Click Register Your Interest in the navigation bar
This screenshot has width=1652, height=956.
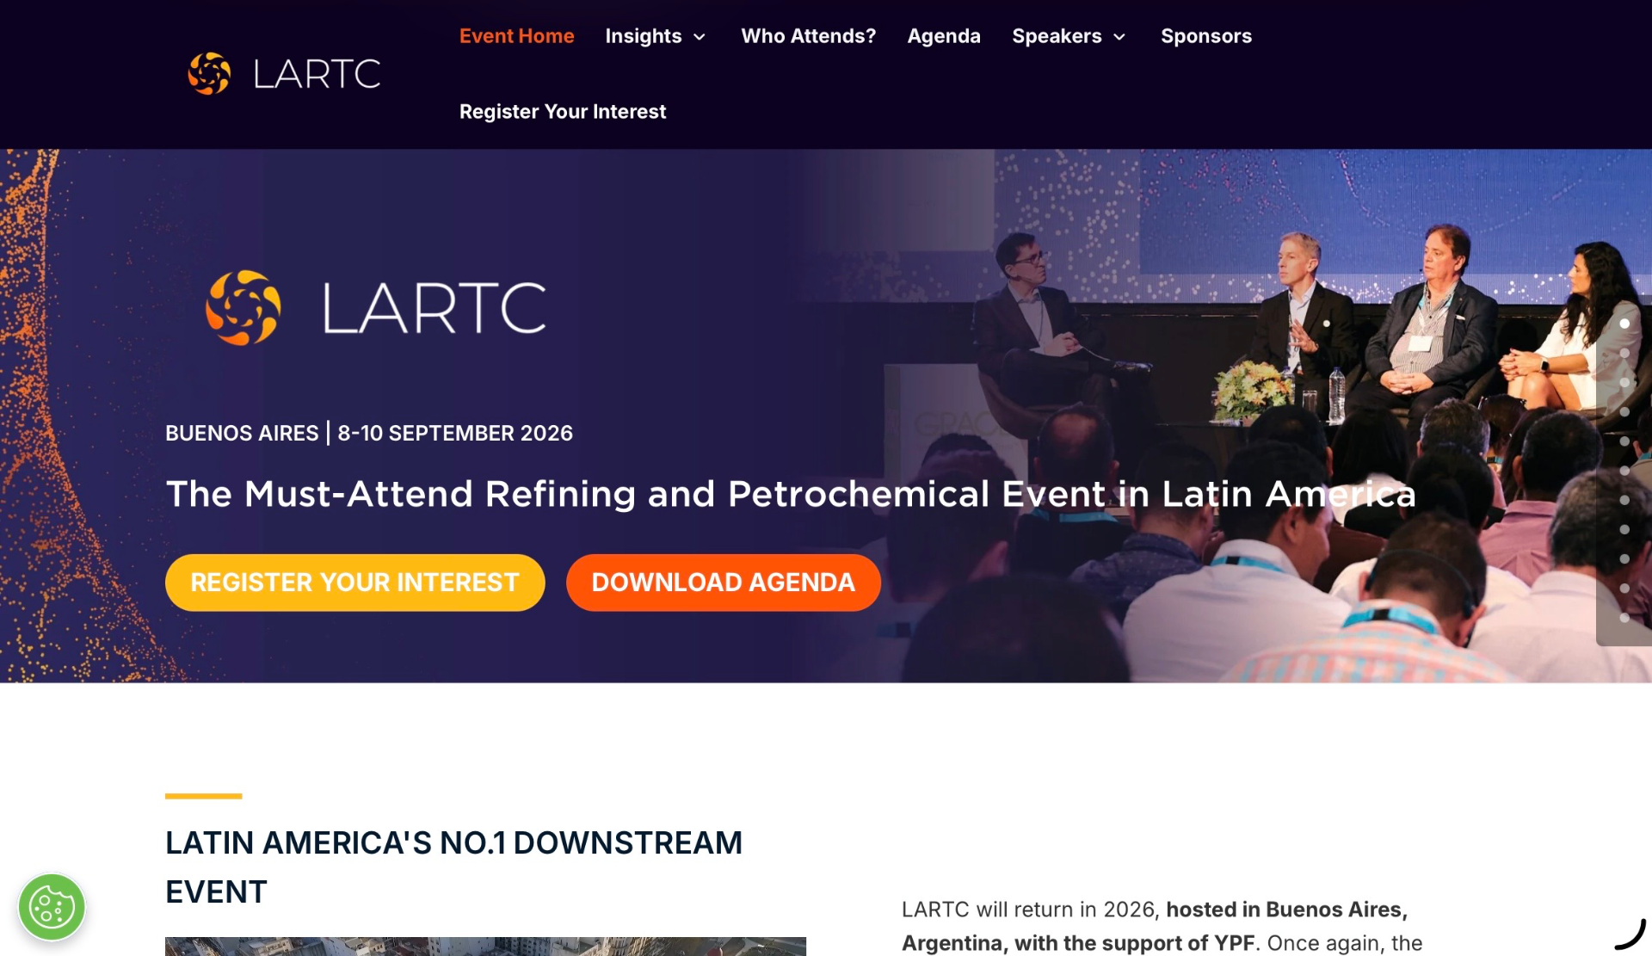coord(563,112)
